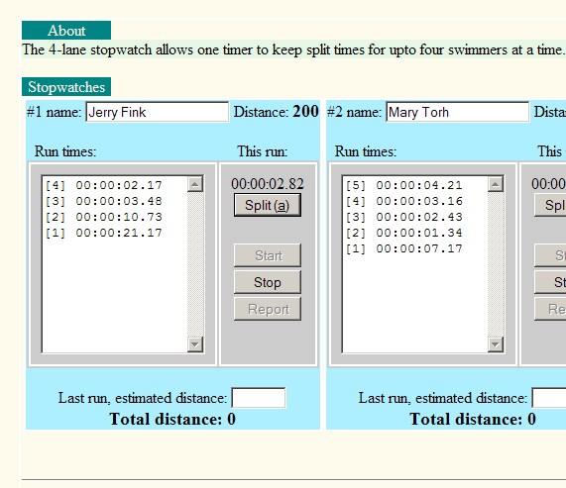
Task: Click the Distance 200 value for stopwatch #1
Action: pos(305,112)
